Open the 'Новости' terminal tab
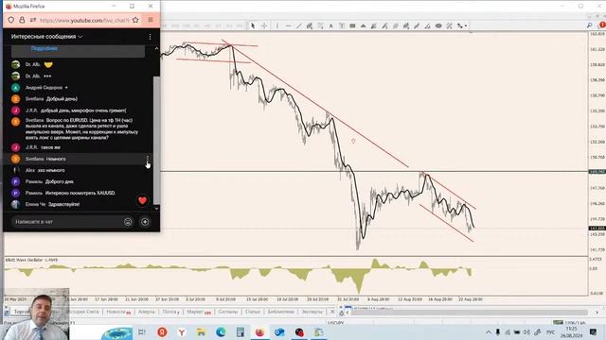The height and width of the screenshot is (340, 606). (118, 312)
